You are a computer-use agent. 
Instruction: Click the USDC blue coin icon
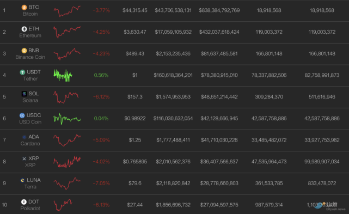pyautogui.click(x=22, y=115)
